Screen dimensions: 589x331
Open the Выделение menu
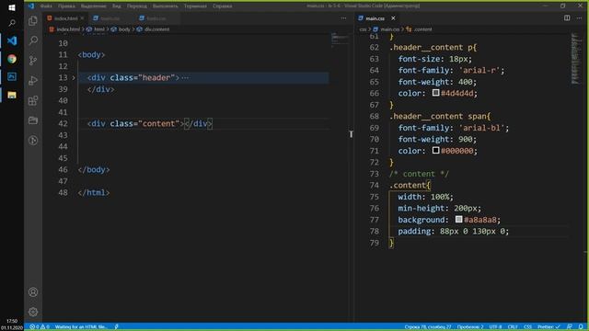[x=94, y=6]
